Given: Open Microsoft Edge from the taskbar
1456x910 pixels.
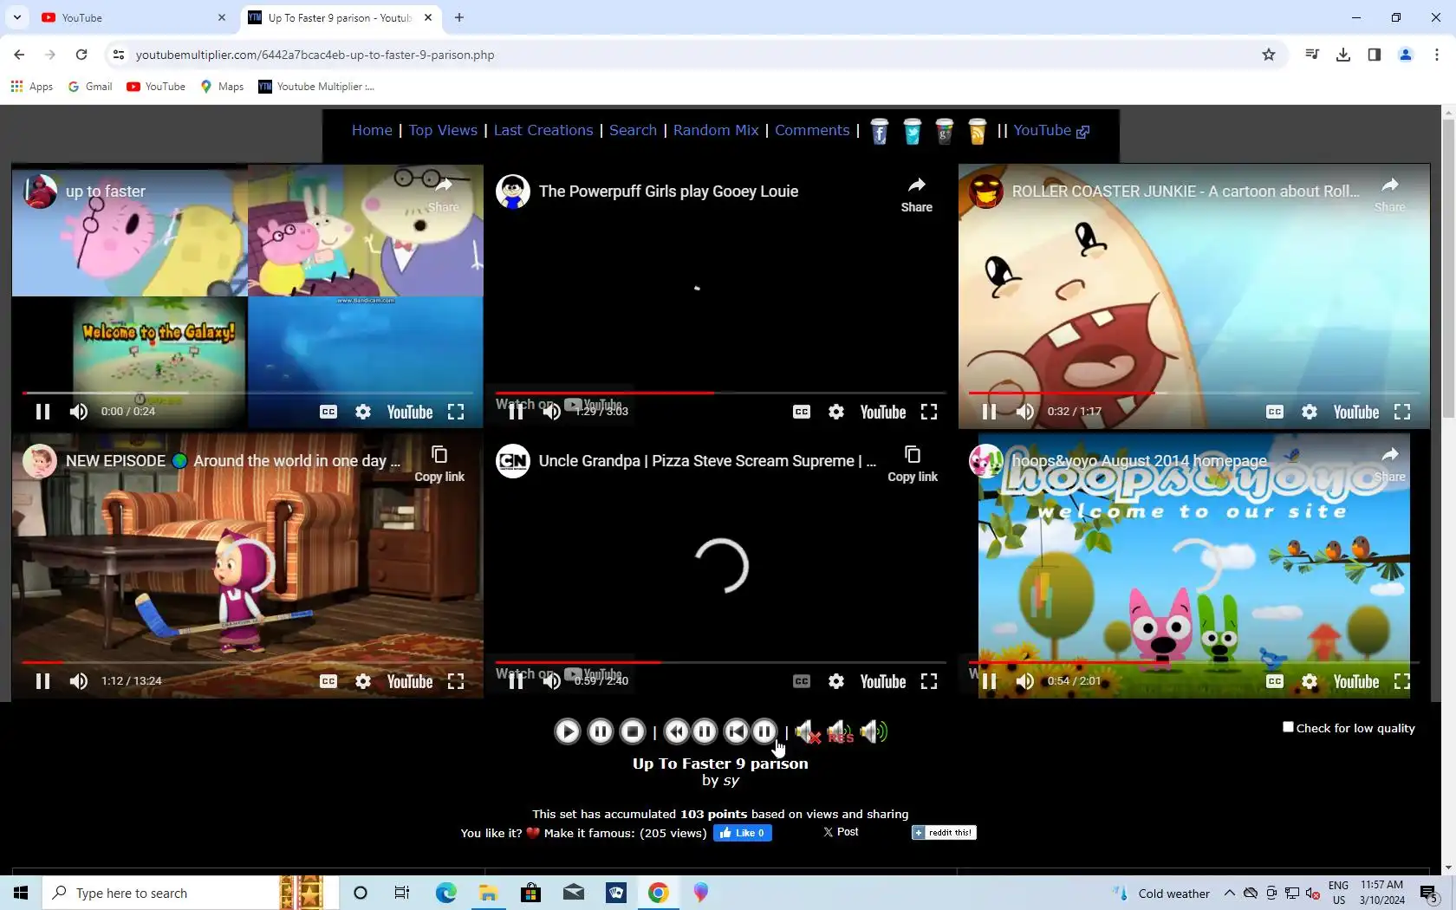Looking at the screenshot, I should [445, 893].
